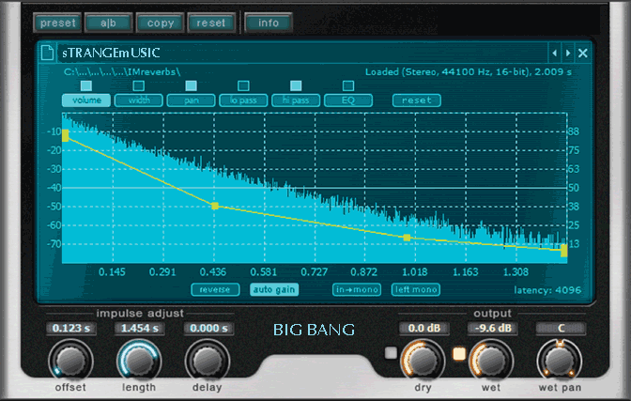Toggle the checkbox above pan
631x401 pixels.
pos(191,85)
